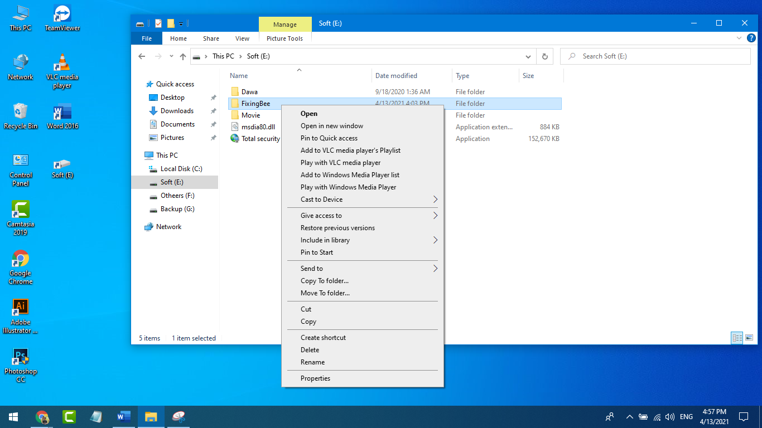Expand the ribbon with the chevron
Screen dimensions: 762x428
[739, 38]
